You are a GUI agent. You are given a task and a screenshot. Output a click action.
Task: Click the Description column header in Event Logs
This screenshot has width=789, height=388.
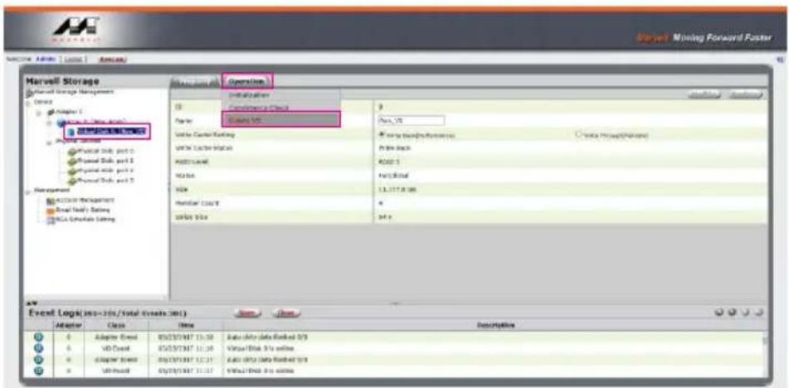(x=495, y=325)
